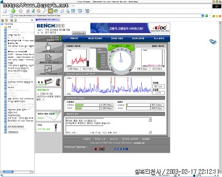This screenshot has height=177, width=222.
Task: Click fourth icon in Favorites panel toolbar
Action: [15, 20]
